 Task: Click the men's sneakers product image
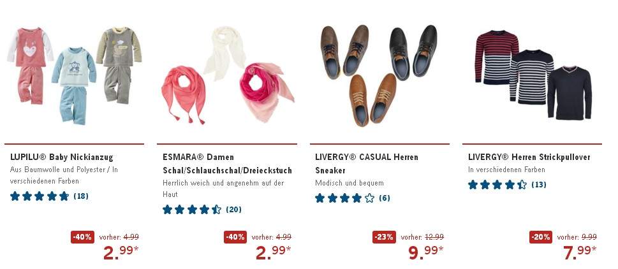[379, 76]
